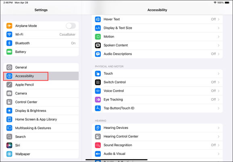Open the Motion green icon
This screenshot has height=162, width=233.
(98, 37)
